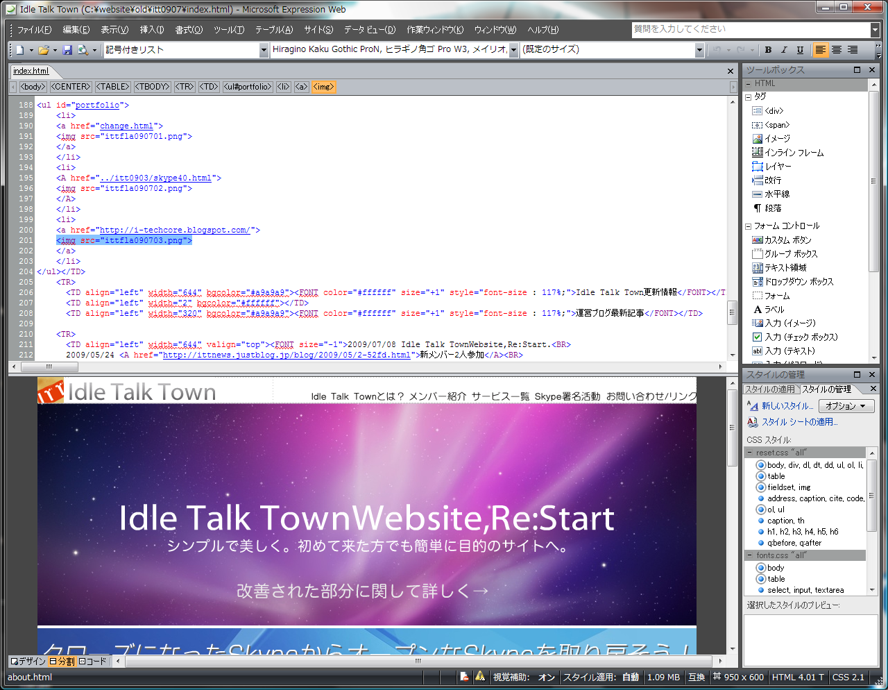Click the HTML 4.01 T doctype status

pos(798,677)
